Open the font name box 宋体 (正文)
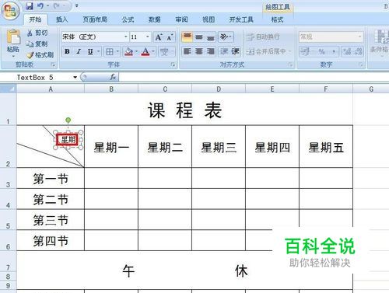The image size is (389, 293). [x=95, y=37]
